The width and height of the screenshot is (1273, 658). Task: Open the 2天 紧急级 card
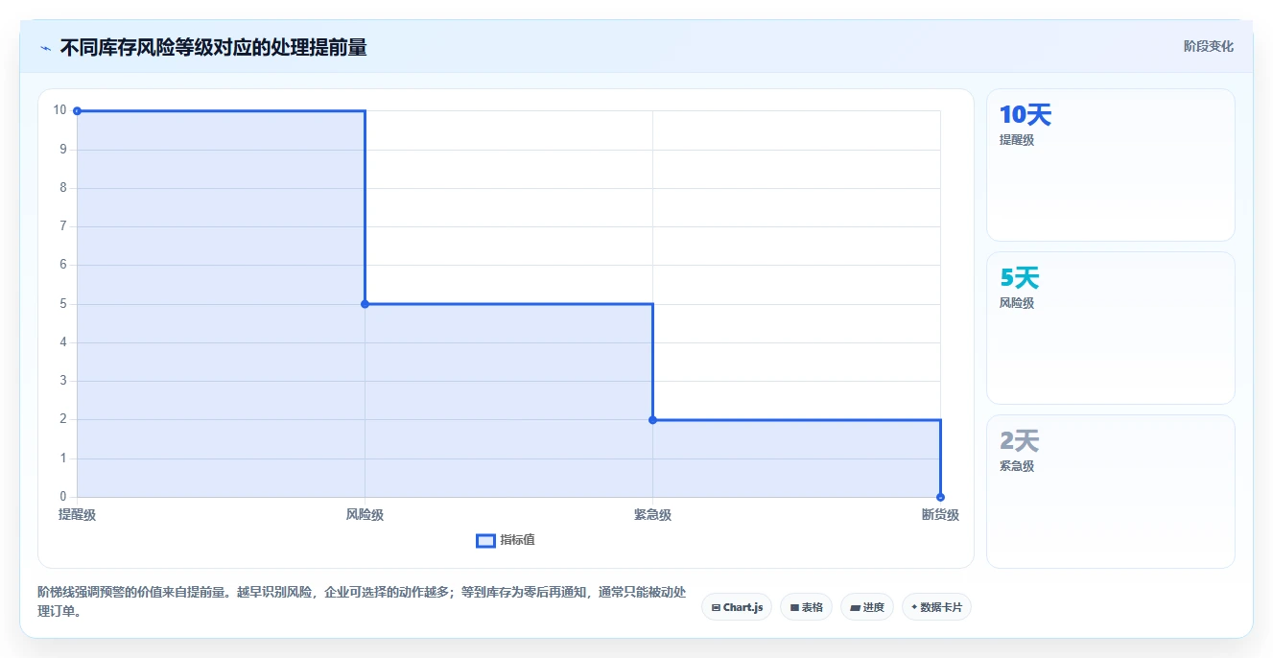tap(1110, 491)
